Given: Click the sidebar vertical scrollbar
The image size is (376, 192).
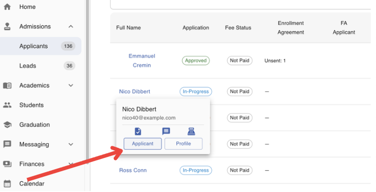Looking at the screenshot, I should [87, 81].
